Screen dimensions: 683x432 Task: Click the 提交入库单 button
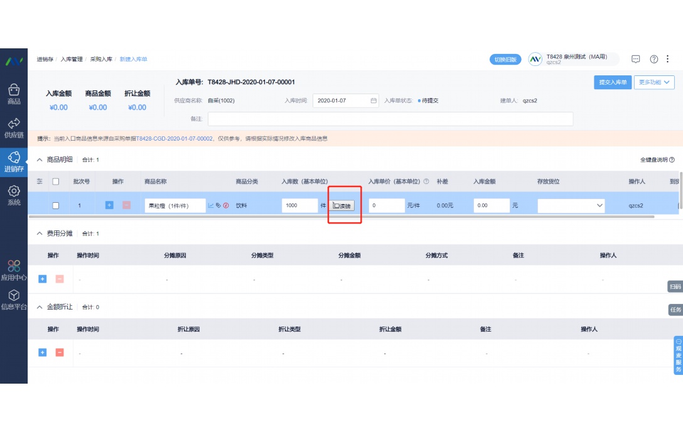click(613, 82)
